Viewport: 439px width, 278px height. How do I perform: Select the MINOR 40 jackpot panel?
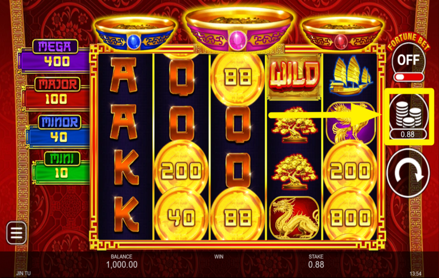(x=59, y=131)
